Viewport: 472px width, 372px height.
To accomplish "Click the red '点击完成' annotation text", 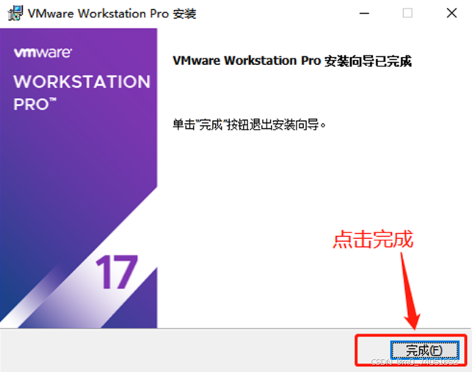I will click(x=373, y=239).
